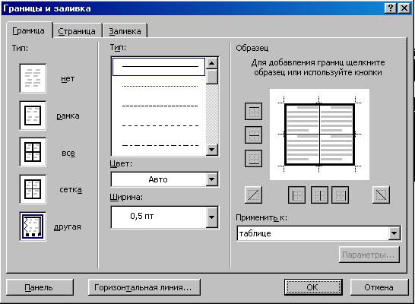415x304 pixels.
Task: Select the 'сетка' grid border icon
Action: 33,189
